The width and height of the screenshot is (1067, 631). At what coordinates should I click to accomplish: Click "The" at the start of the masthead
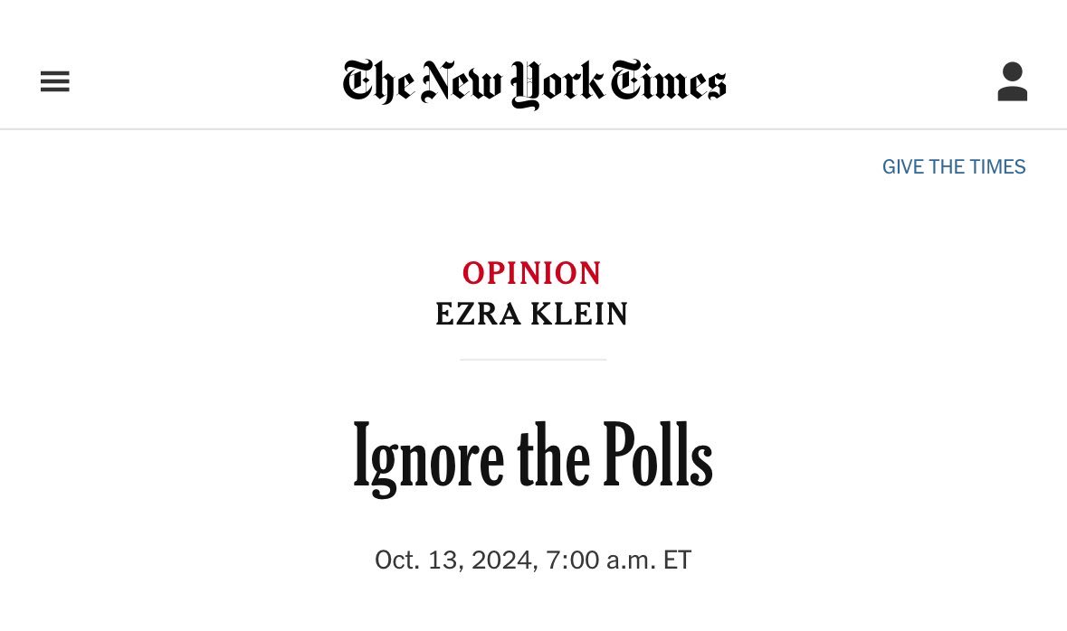[377, 83]
